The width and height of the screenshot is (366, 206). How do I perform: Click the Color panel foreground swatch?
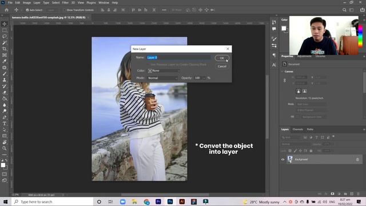(x=284, y=29)
